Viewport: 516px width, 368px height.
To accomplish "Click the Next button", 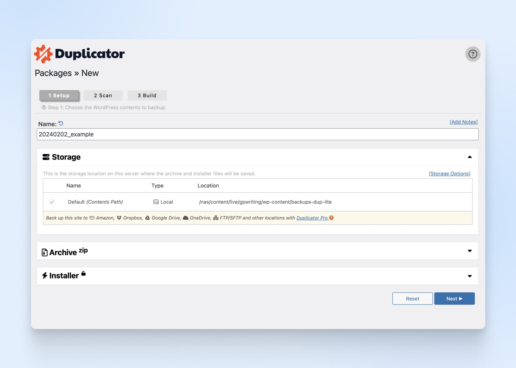I will click(454, 299).
